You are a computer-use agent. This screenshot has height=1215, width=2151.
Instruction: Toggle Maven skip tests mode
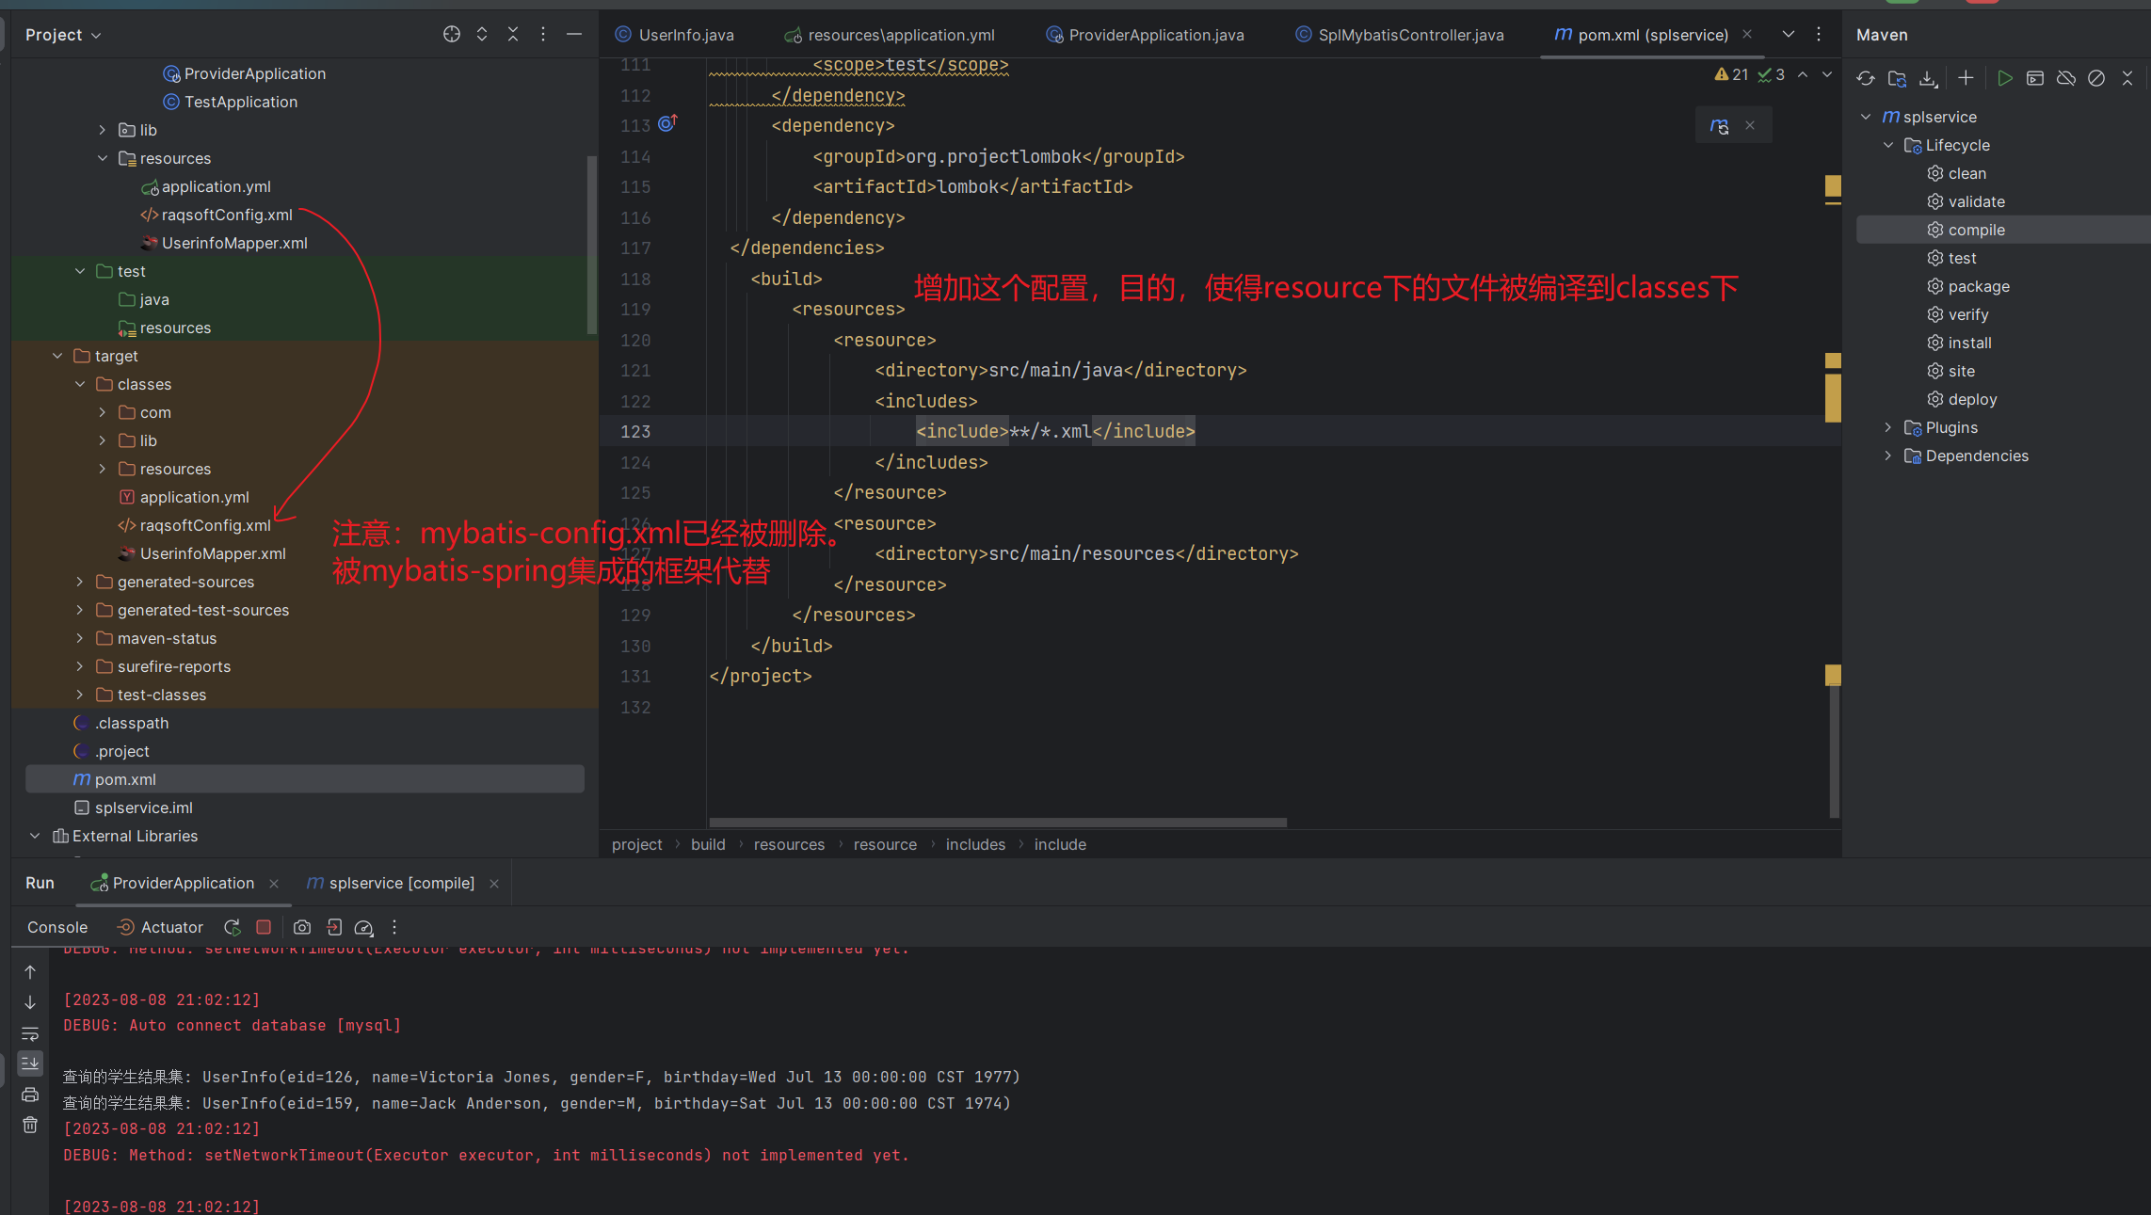coord(2096,79)
